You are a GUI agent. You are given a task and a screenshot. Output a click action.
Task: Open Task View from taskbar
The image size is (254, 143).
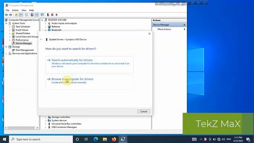pyautogui.click(x=86, y=139)
